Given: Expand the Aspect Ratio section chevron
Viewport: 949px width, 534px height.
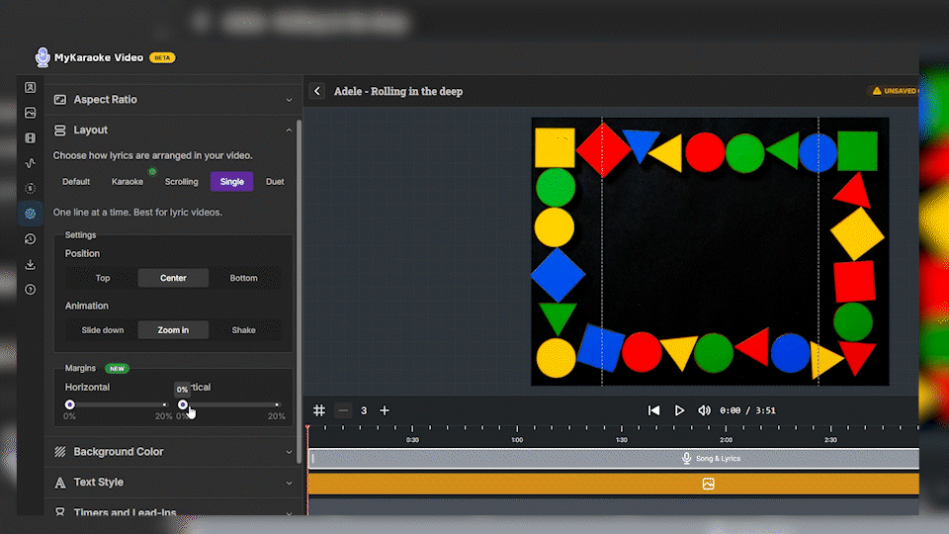Looking at the screenshot, I should (289, 100).
